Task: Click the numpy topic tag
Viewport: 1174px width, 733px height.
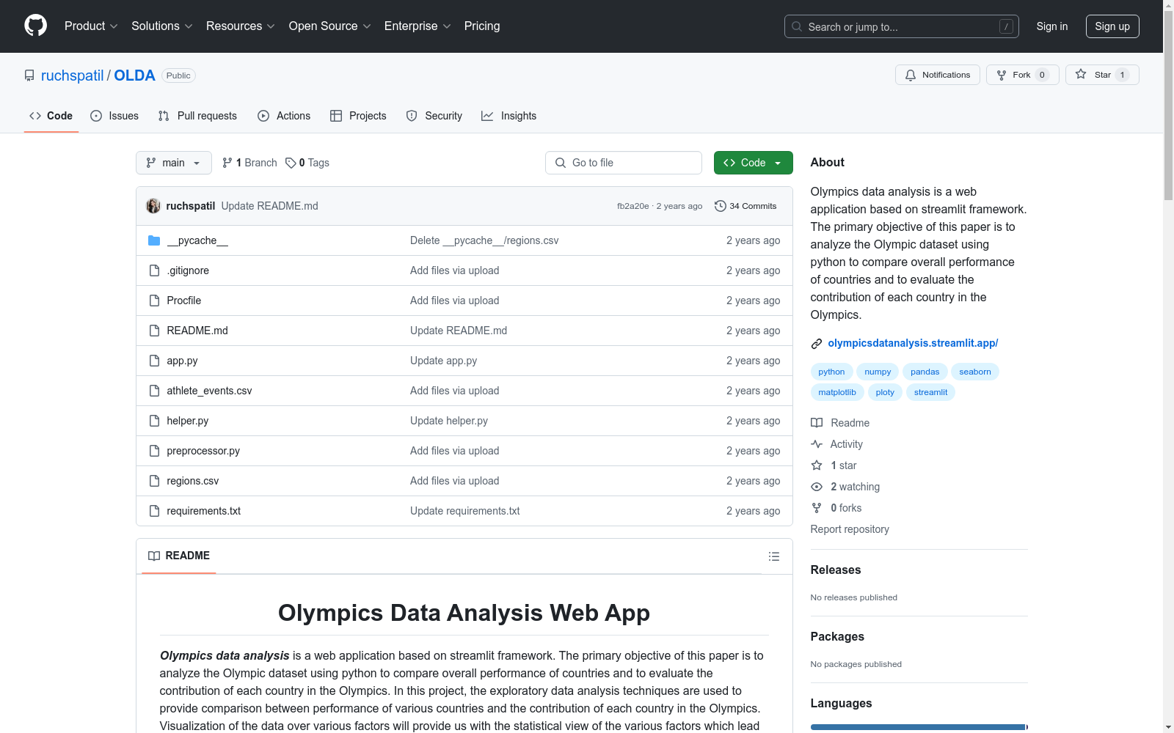Action: pos(878,372)
